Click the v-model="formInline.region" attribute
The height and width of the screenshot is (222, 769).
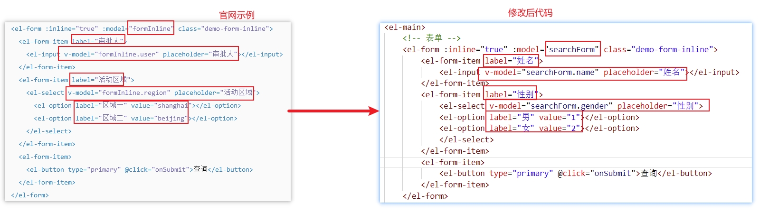[x=117, y=92]
